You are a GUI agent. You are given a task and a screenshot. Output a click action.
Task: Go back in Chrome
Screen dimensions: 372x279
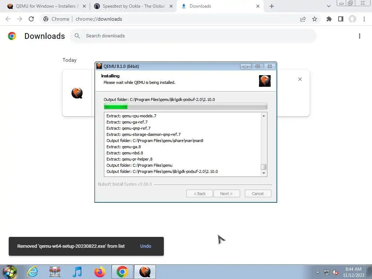[8, 19]
